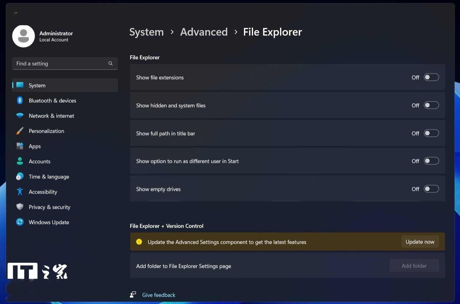Open Windows Update page
This screenshot has width=460, height=304.
(x=65, y=222)
